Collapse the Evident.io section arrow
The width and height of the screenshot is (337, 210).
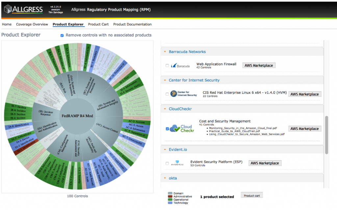(x=165, y=150)
